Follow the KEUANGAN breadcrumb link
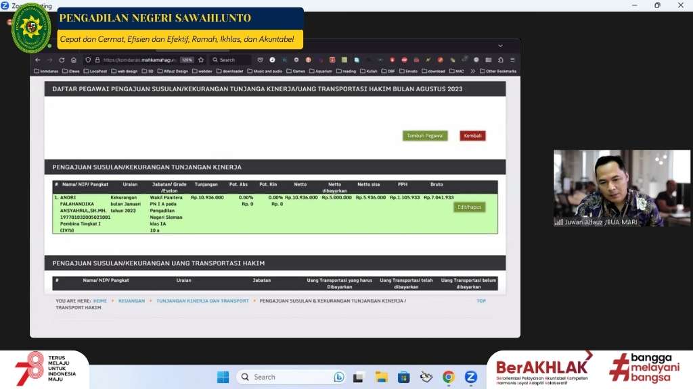Viewport: 693px width, 389px height. click(x=131, y=301)
